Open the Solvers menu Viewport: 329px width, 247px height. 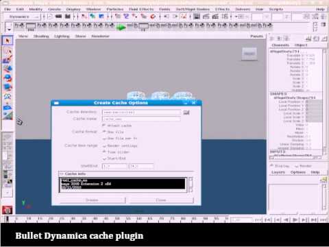click(243, 9)
